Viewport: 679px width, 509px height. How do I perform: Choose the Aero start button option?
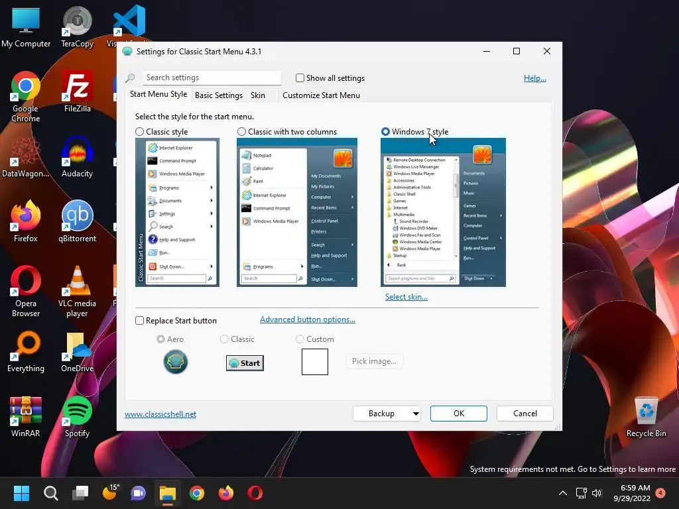(x=160, y=339)
